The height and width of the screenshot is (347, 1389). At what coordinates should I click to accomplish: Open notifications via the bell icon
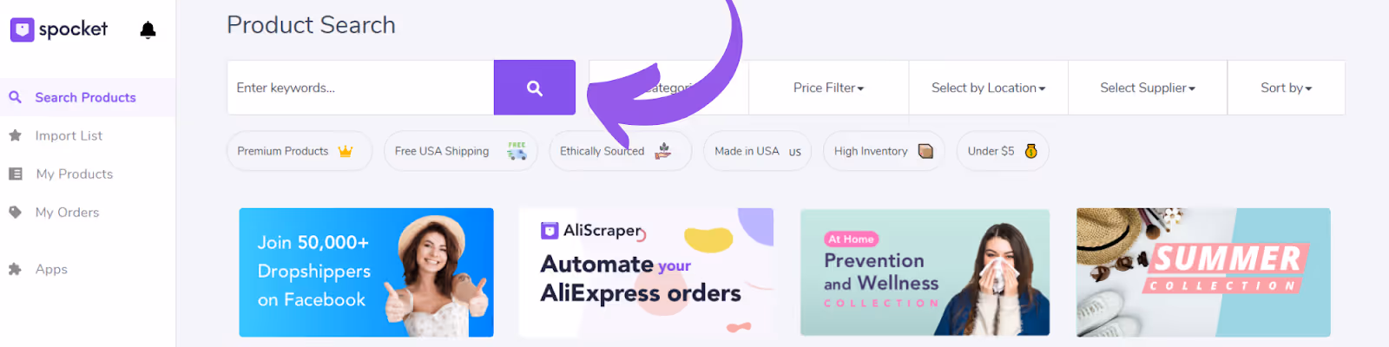click(x=148, y=30)
